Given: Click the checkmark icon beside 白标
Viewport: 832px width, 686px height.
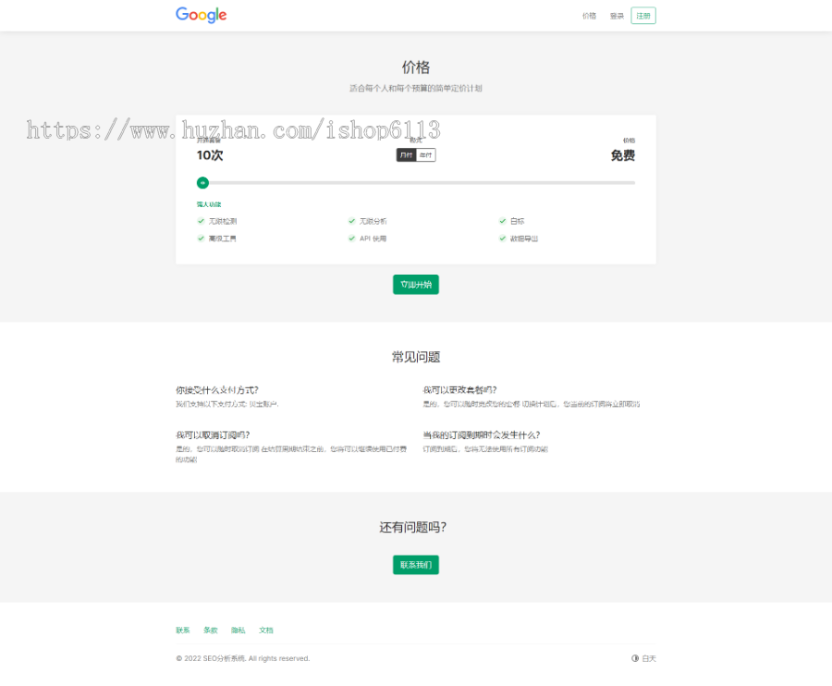Looking at the screenshot, I should coord(503,221).
